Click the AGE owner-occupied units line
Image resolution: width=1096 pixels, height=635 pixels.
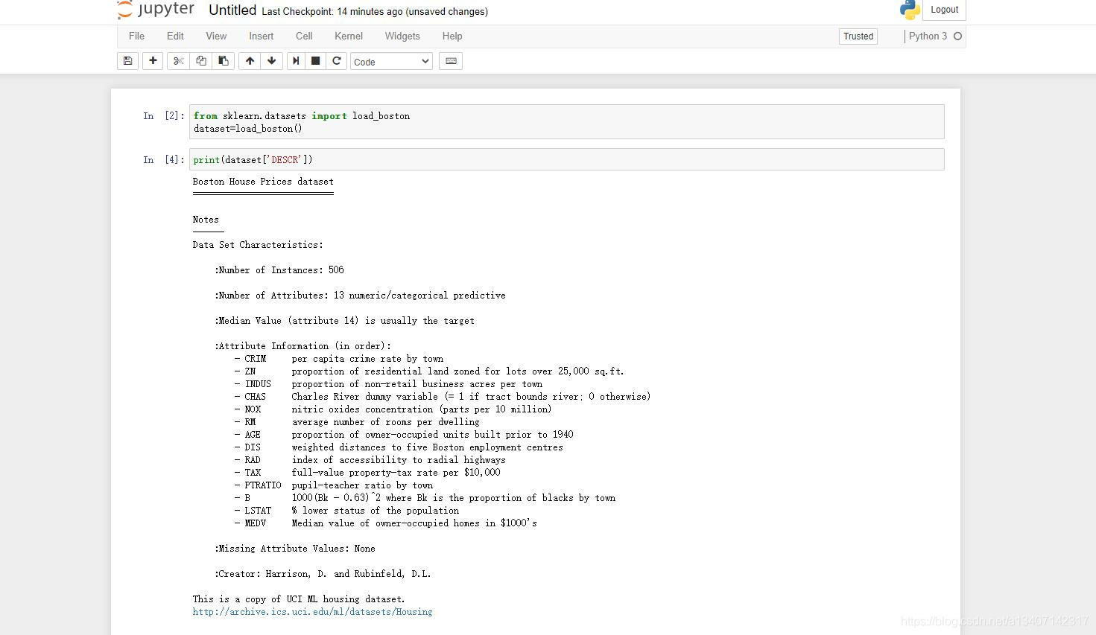coord(404,435)
